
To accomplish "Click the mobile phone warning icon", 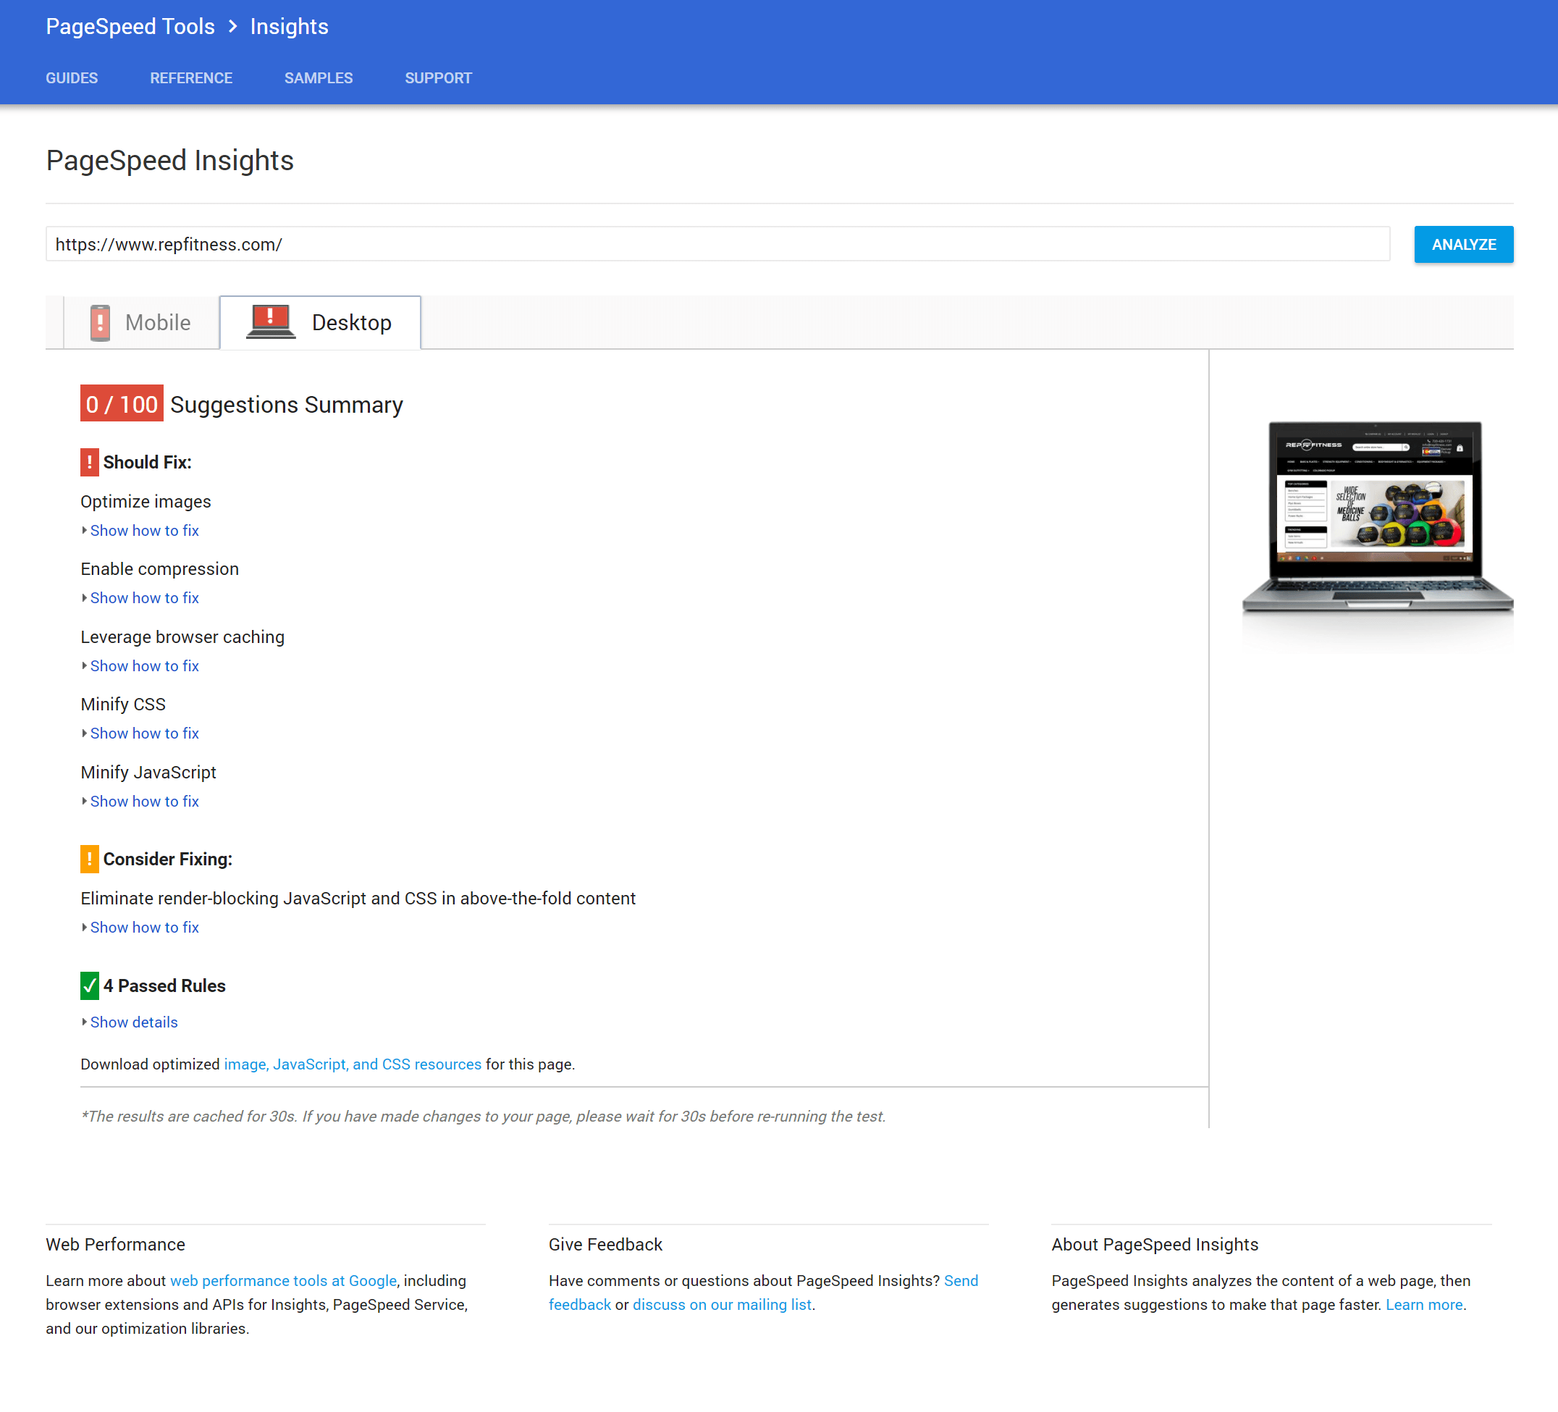I will [x=100, y=322].
